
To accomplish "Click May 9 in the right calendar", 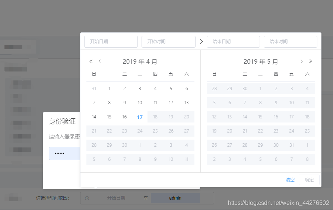I will tap(276, 103).
